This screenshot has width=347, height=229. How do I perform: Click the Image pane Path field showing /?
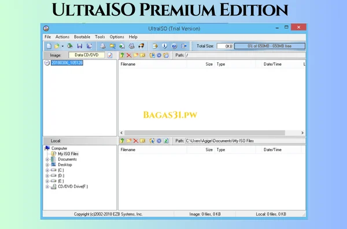click(x=245, y=55)
